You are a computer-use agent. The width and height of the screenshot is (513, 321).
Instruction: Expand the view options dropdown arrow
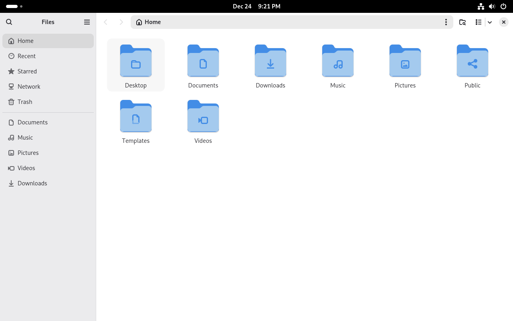tap(490, 22)
